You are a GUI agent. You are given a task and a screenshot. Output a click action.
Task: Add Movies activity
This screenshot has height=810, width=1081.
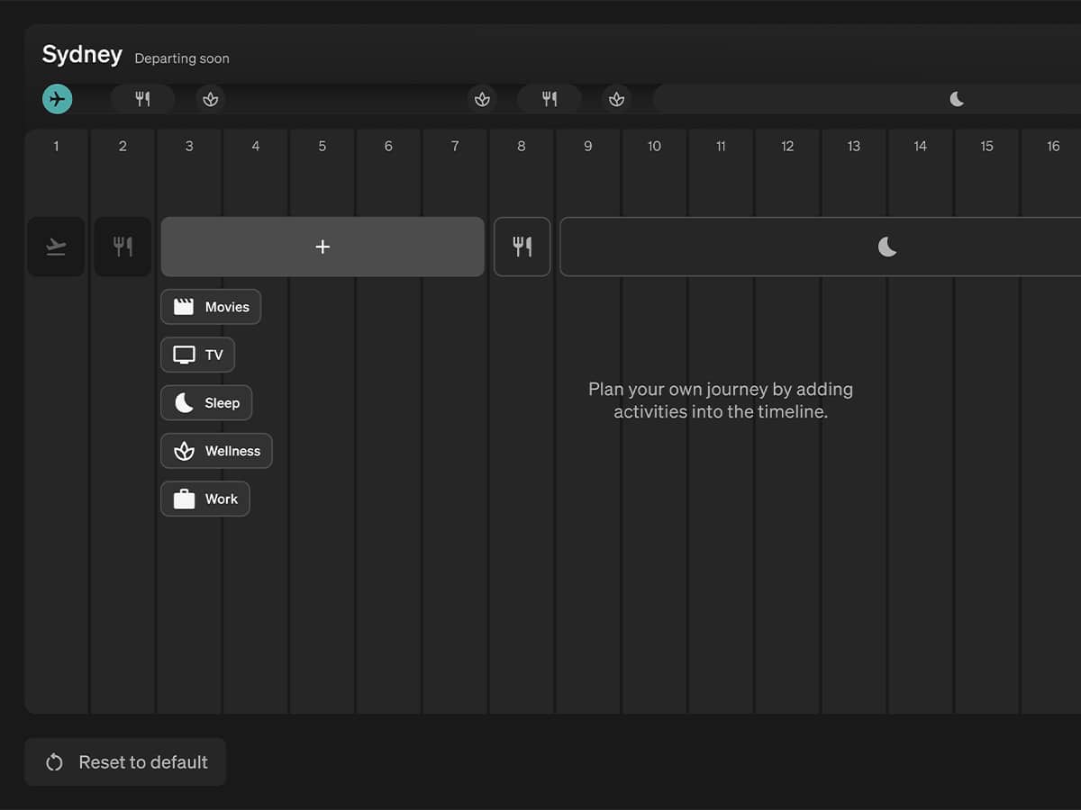pos(211,307)
